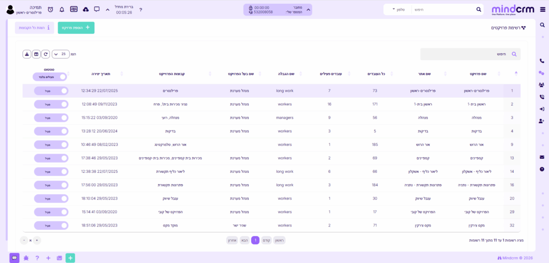Open the purple chat widget at bottom
This screenshot has height=263, width=549.
click(x=14, y=258)
